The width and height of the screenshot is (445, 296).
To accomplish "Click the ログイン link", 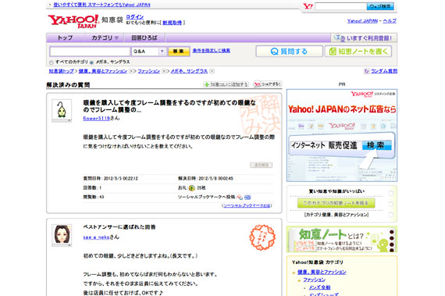I will tap(135, 16).
